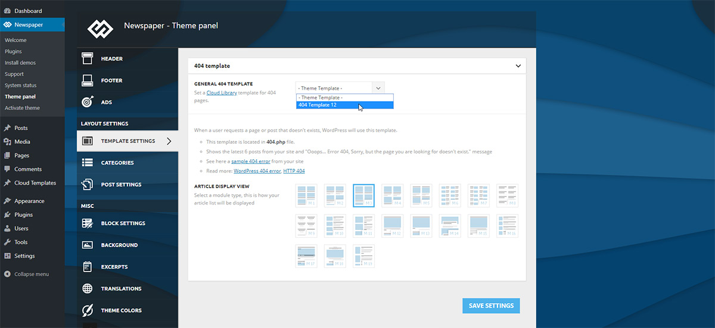Open the Footer panel section
Viewport: 715px width, 328px height.
[128, 80]
